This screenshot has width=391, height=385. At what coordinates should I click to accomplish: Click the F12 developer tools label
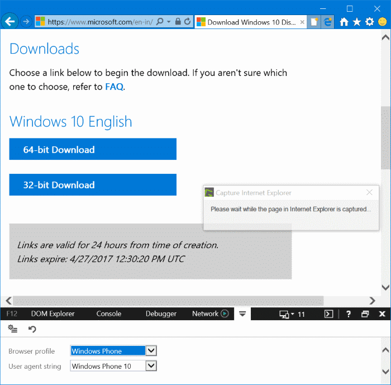(12, 314)
